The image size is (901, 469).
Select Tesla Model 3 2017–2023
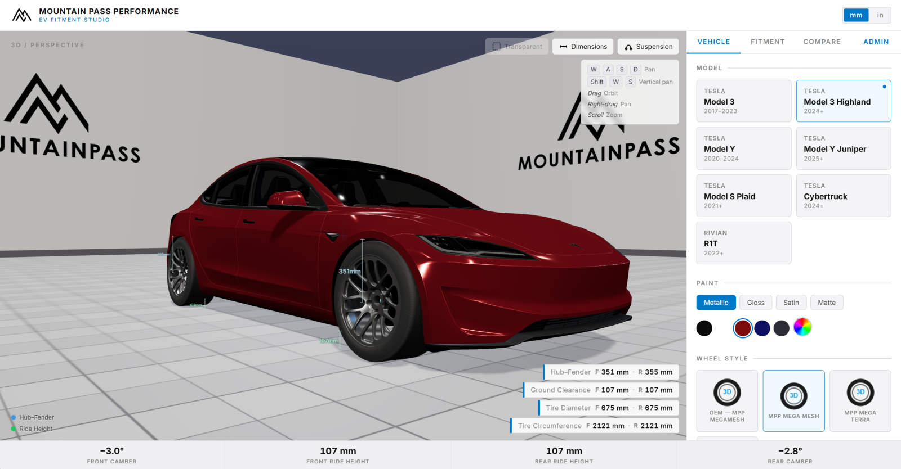click(x=744, y=101)
